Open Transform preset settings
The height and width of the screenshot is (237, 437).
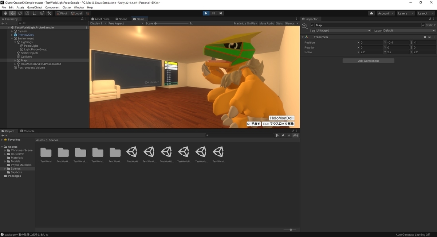click(x=430, y=37)
